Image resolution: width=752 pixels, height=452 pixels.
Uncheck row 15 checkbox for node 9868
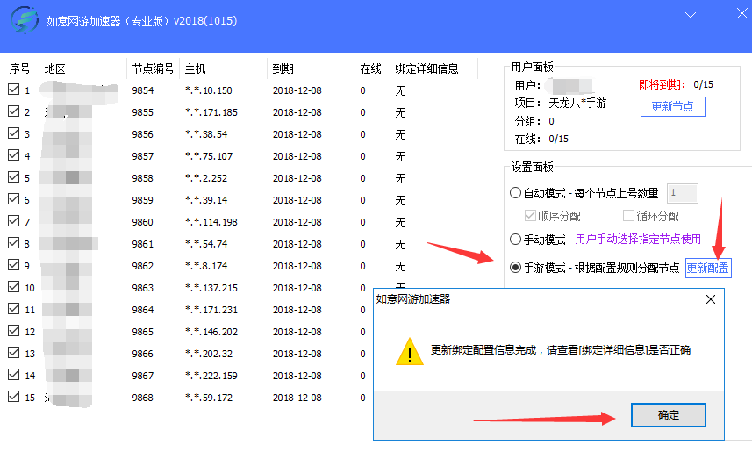click(x=14, y=397)
